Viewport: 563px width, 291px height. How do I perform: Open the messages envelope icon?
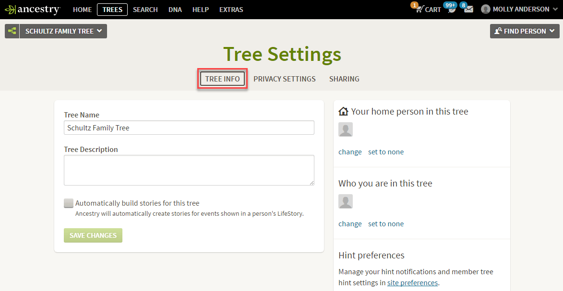pos(468,9)
